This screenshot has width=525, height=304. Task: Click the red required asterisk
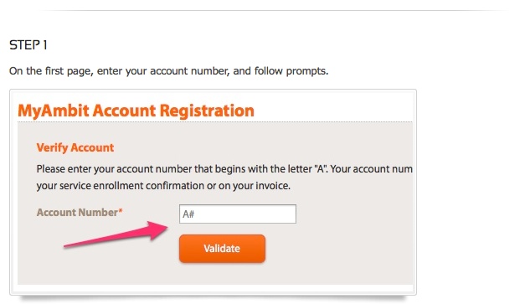121,210
